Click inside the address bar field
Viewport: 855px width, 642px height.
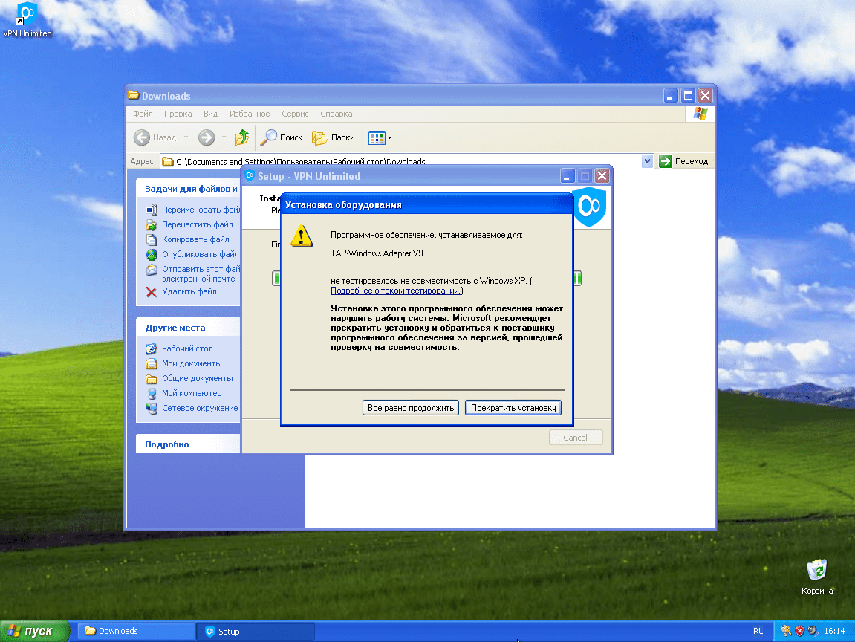[446, 161]
